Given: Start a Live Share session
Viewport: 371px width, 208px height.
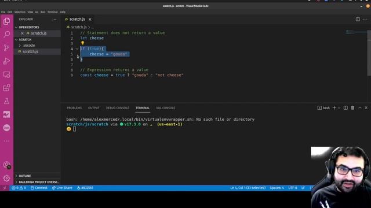Looking at the screenshot, I should click(x=62, y=188).
